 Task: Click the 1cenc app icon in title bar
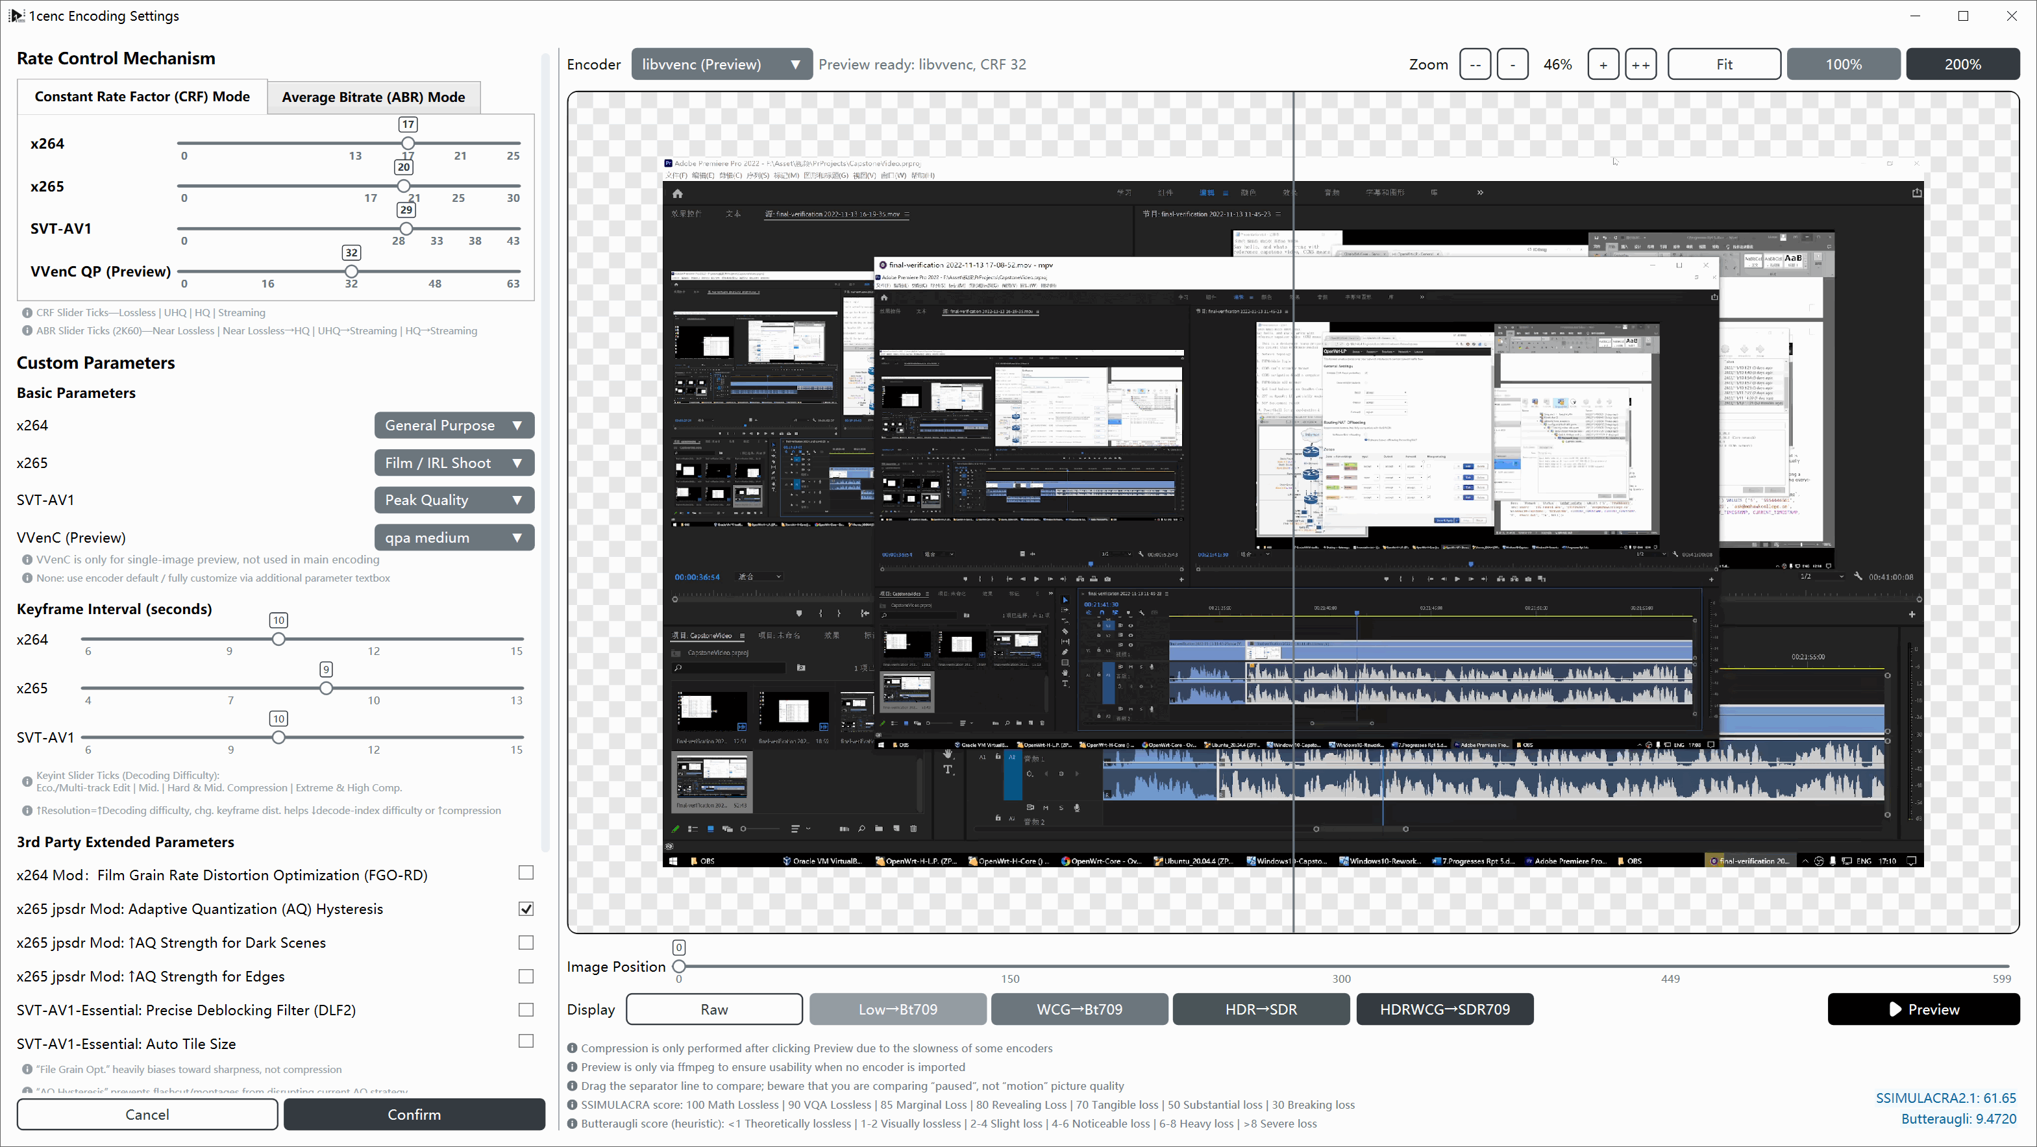(16, 16)
